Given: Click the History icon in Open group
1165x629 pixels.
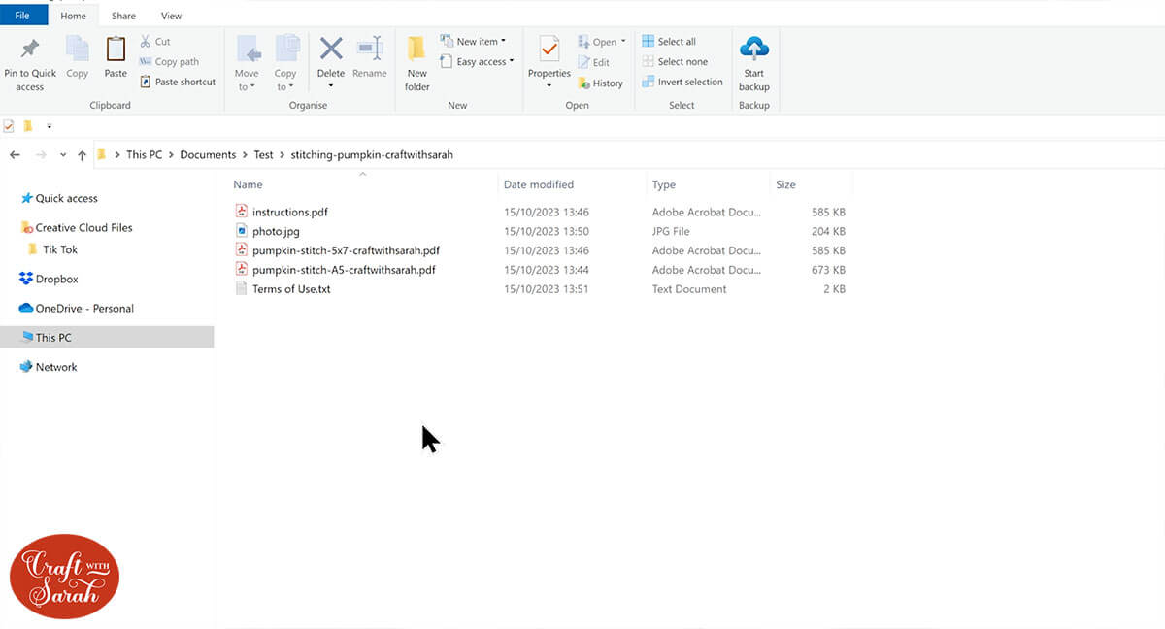Looking at the screenshot, I should point(600,83).
